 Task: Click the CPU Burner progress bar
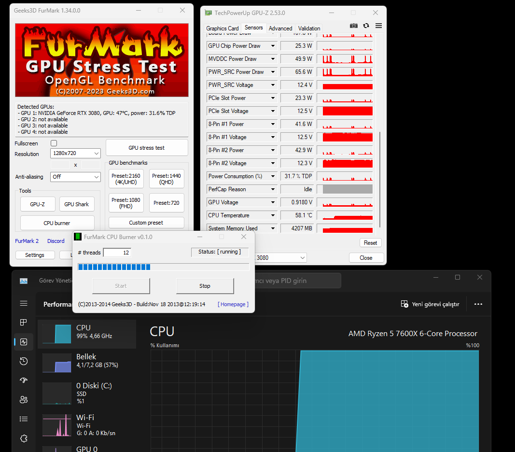163,267
